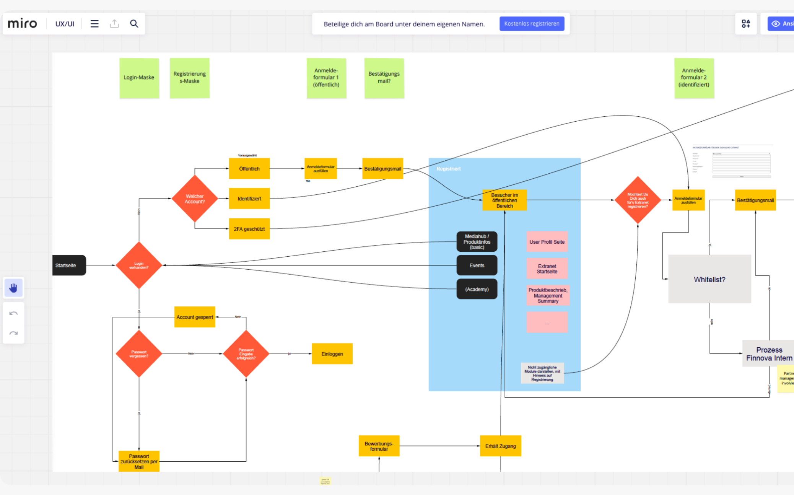Open the hamburger main menu

tap(94, 24)
